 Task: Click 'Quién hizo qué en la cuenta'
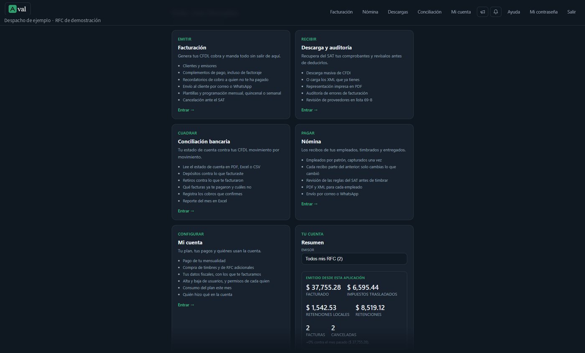coord(207,295)
